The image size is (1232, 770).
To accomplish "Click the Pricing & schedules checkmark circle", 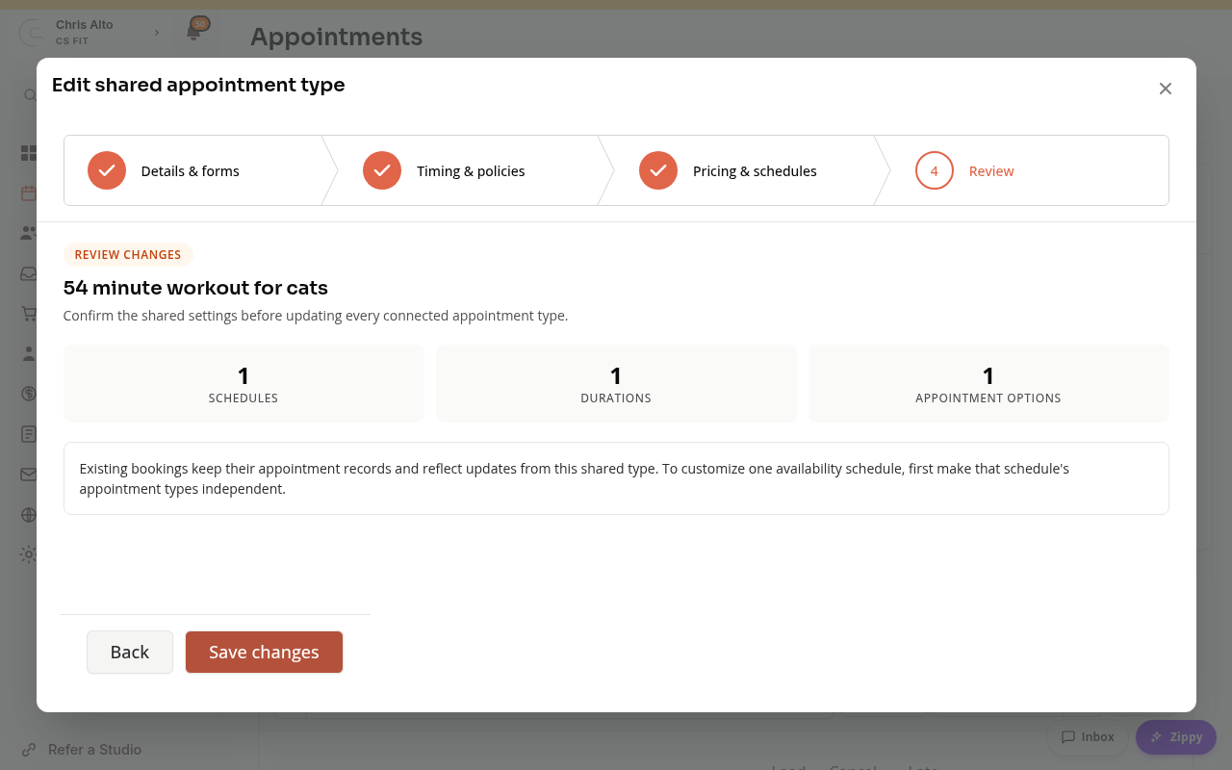I will pyautogui.click(x=658, y=170).
